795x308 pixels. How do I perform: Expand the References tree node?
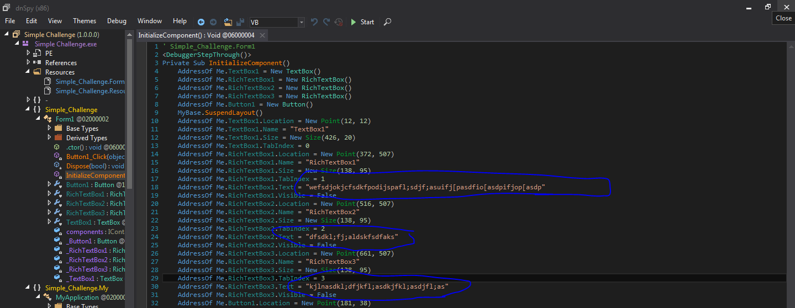click(29, 63)
